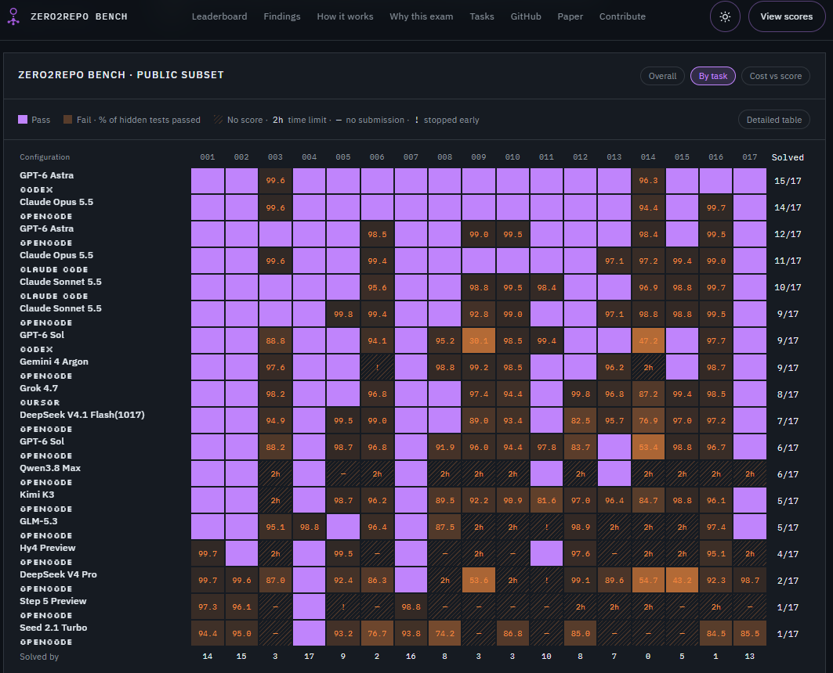Screen dimensions: 833x673
Task: Switch to the Overall view tab
Action: (662, 76)
